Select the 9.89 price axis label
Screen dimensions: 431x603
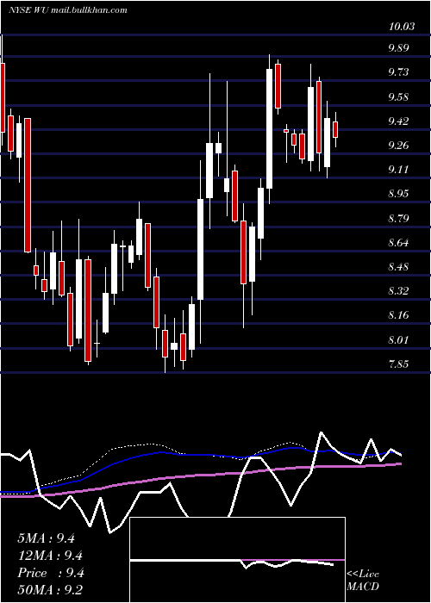tap(398, 48)
